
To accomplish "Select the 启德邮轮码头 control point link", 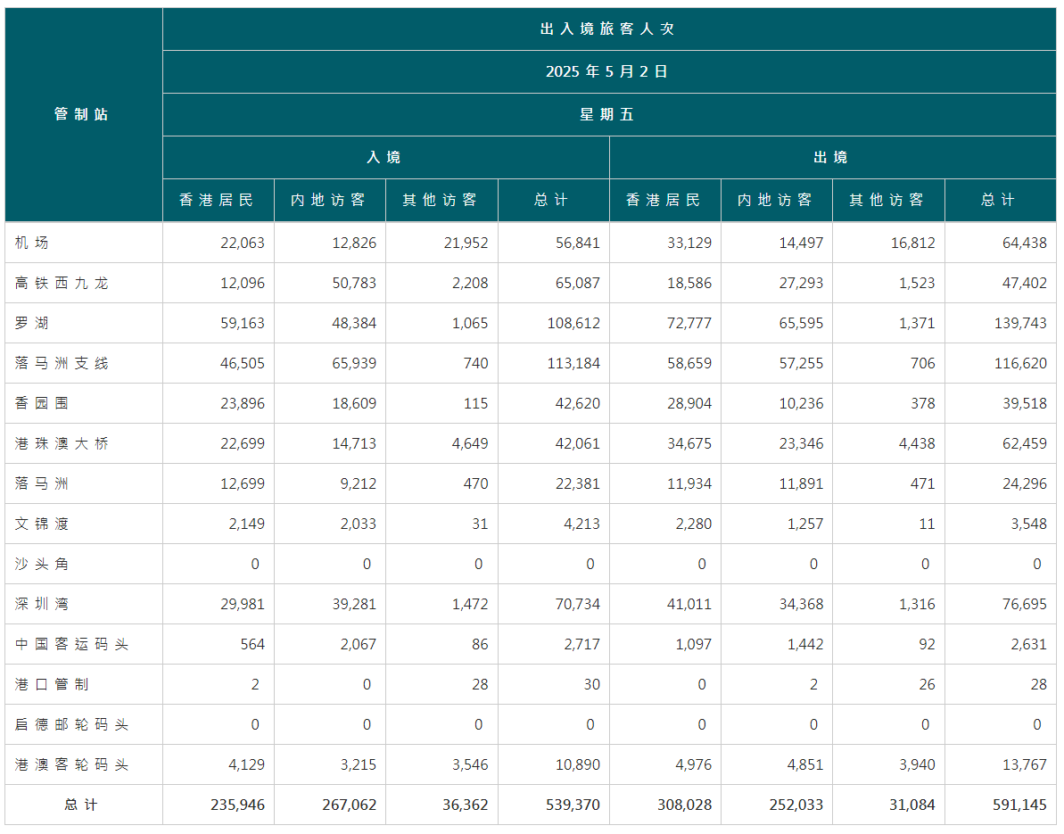I will [71, 724].
